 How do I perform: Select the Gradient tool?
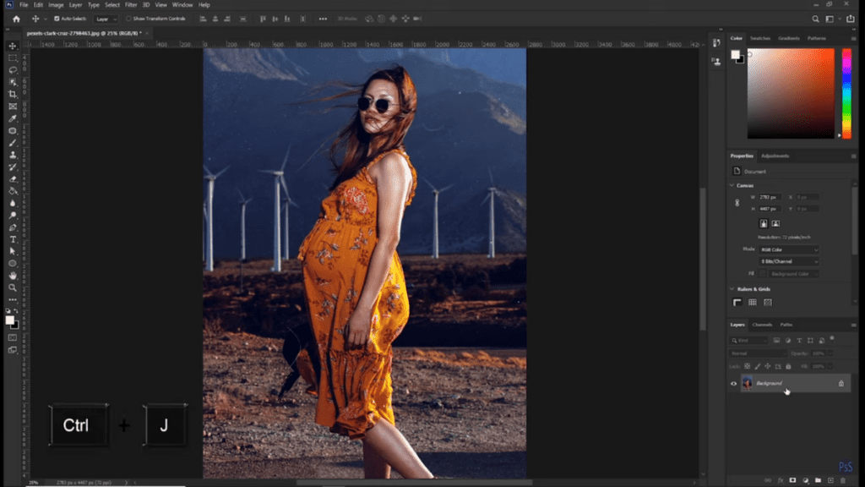11,192
